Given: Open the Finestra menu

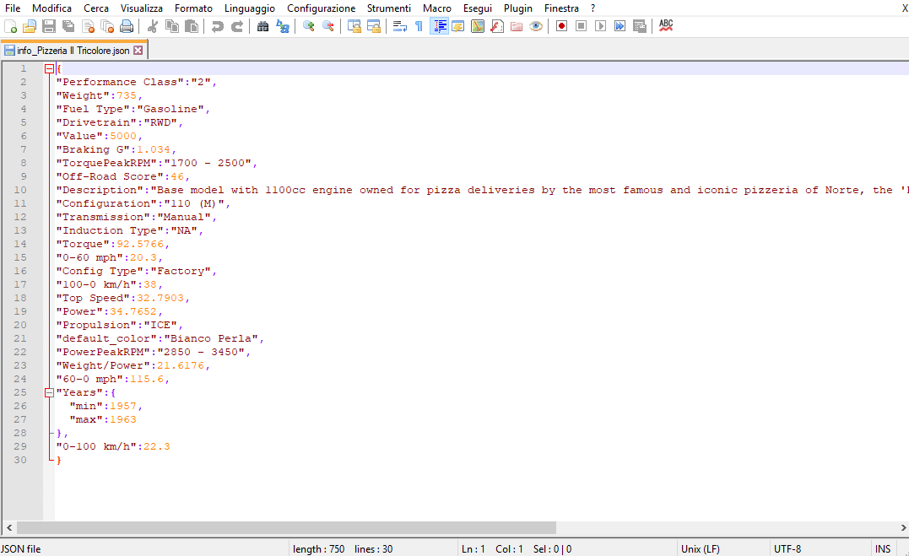Looking at the screenshot, I should 561,8.
